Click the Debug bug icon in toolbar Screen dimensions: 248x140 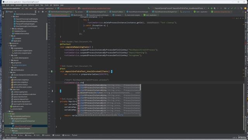[212, 8]
